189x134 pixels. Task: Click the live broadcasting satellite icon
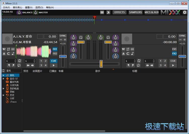[108, 12]
